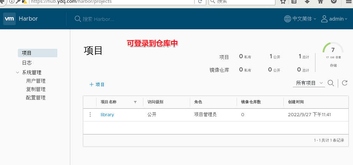Open 用户管理 in the sidebar
Screen dimensions: 353x165
[x=36, y=81]
